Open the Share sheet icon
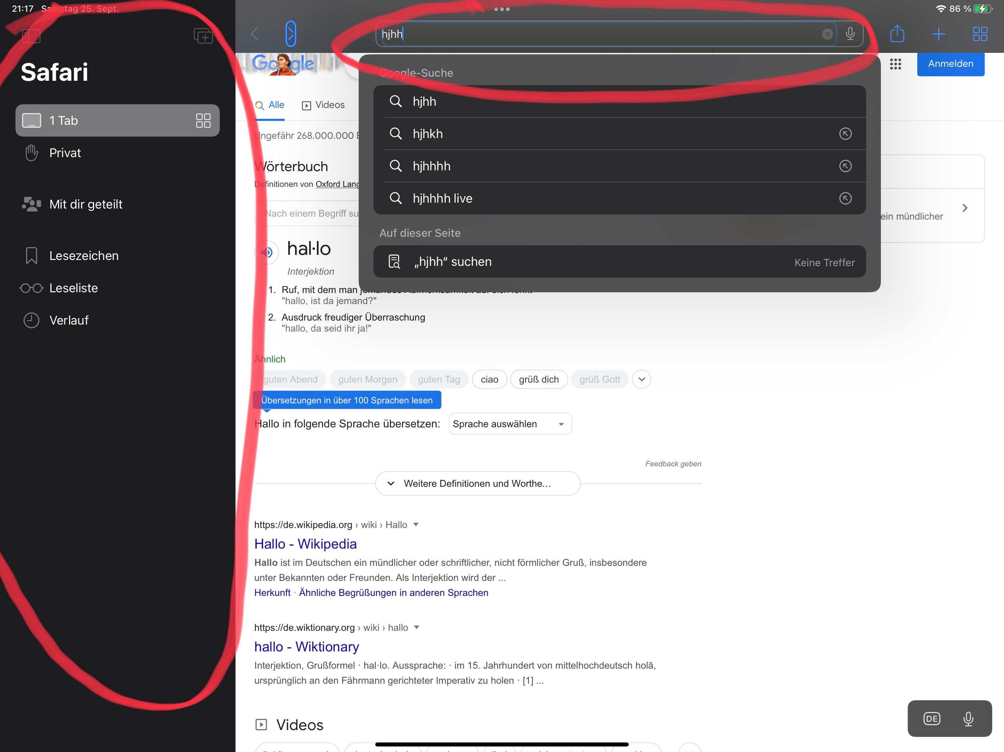Screen dimensions: 1004x752 [897, 34]
